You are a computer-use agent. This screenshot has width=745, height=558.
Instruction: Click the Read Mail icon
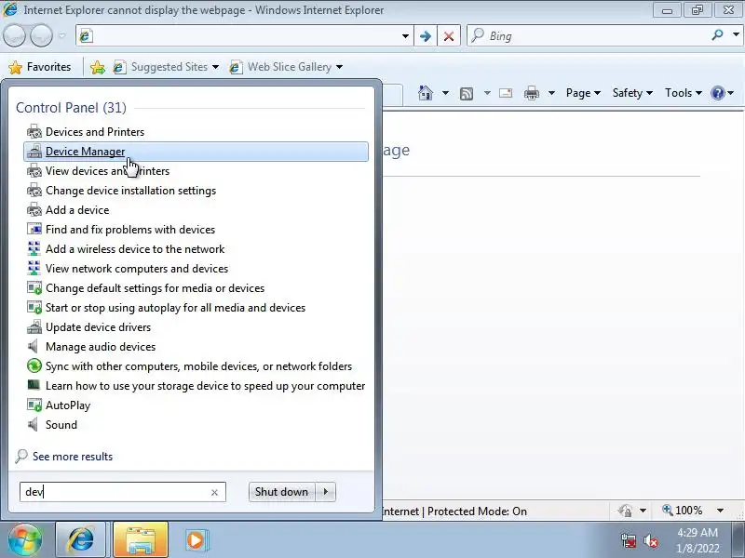click(506, 93)
